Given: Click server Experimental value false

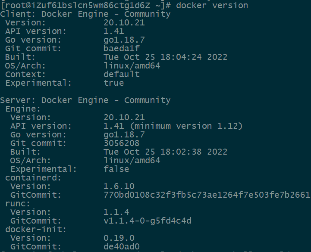Looking at the screenshot, I should 116,169.
